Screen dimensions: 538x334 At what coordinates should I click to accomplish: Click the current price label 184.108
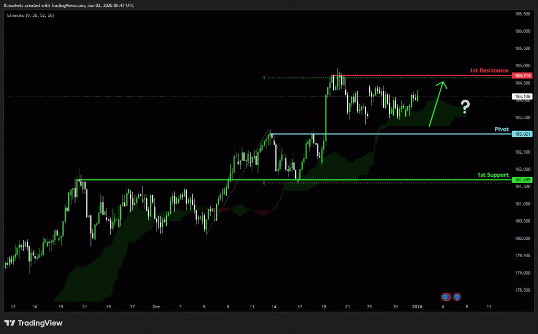tap(522, 97)
